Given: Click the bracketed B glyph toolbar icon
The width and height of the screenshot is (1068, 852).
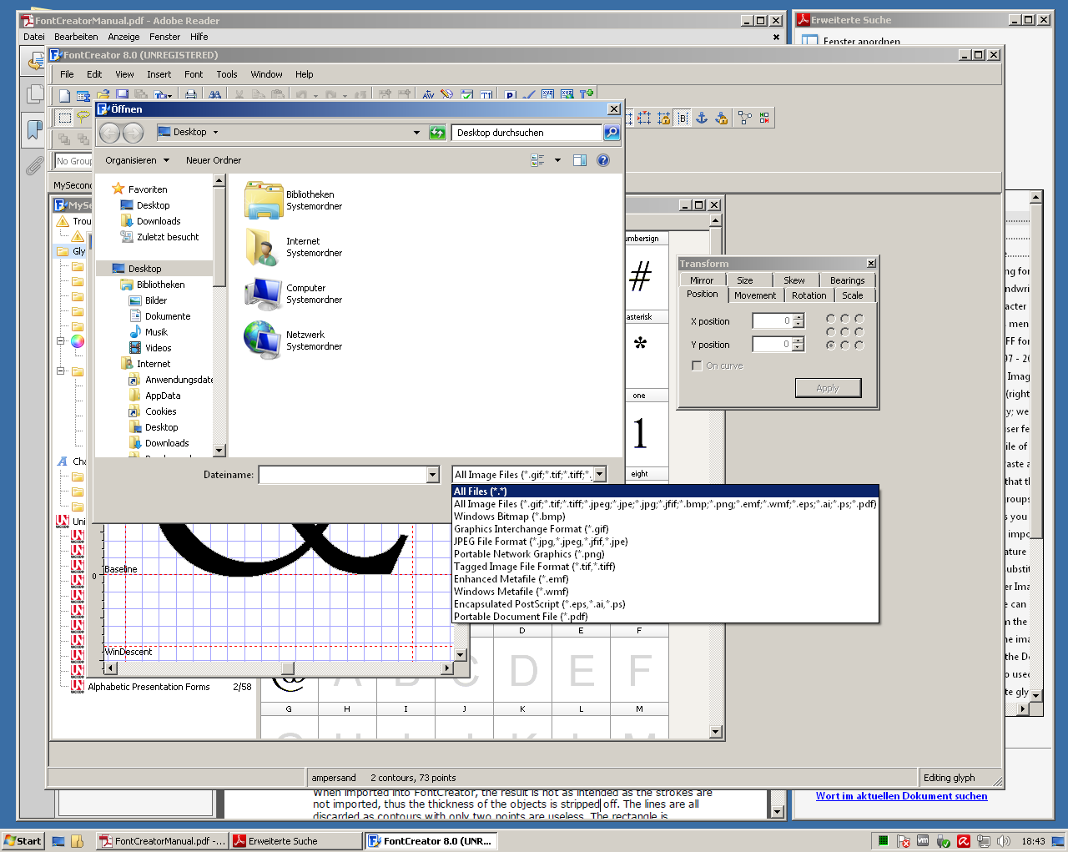Looking at the screenshot, I should (683, 118).
